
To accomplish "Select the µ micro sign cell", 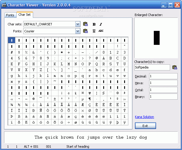I will [x=83, y=99].
